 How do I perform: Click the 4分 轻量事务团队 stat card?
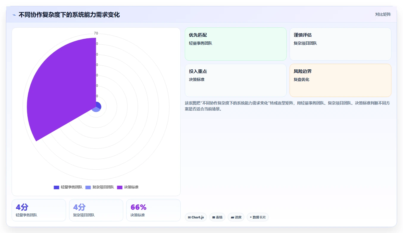click(x=39, y=210)
